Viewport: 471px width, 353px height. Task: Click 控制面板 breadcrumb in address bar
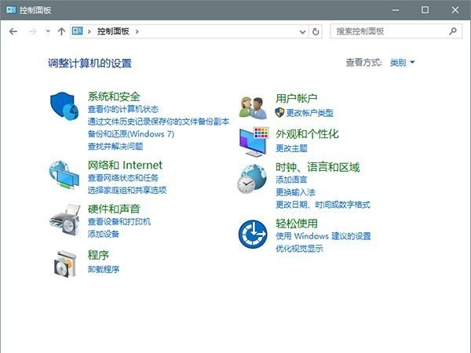click(x=113, y=31)
